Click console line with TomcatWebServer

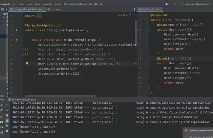(106, 117)
